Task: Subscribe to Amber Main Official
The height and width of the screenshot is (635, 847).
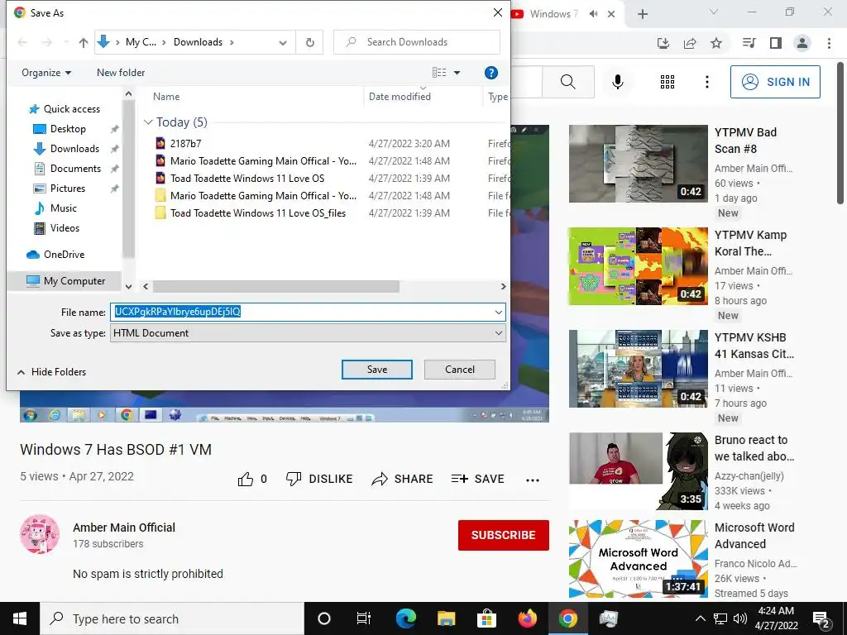Action: (x=504, y=535)
